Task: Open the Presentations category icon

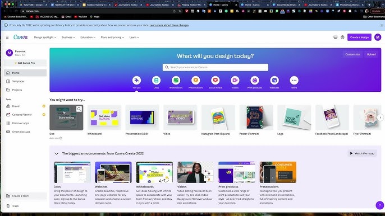Action: [196, 81]
